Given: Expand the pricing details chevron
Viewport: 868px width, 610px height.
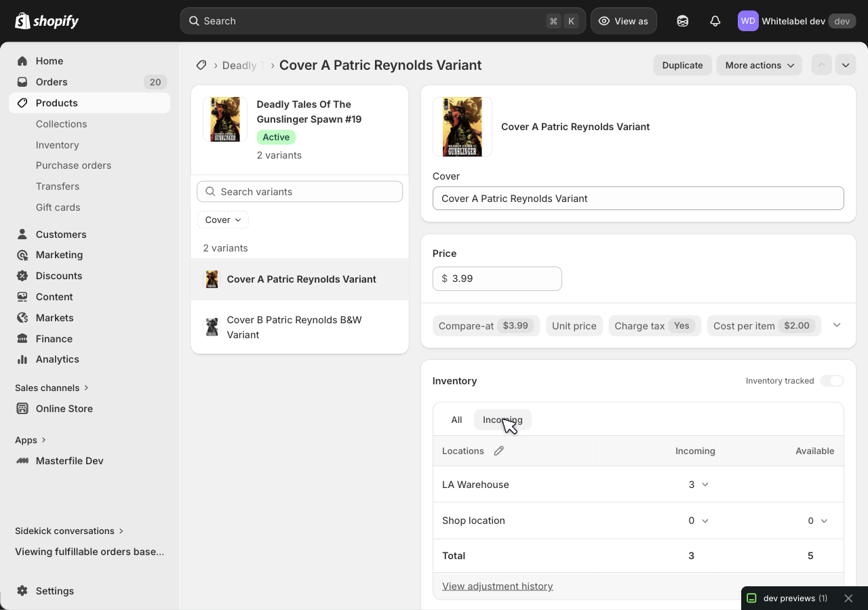Looking at the screenshot, I should pyautogui.click(x=837, y=325).
